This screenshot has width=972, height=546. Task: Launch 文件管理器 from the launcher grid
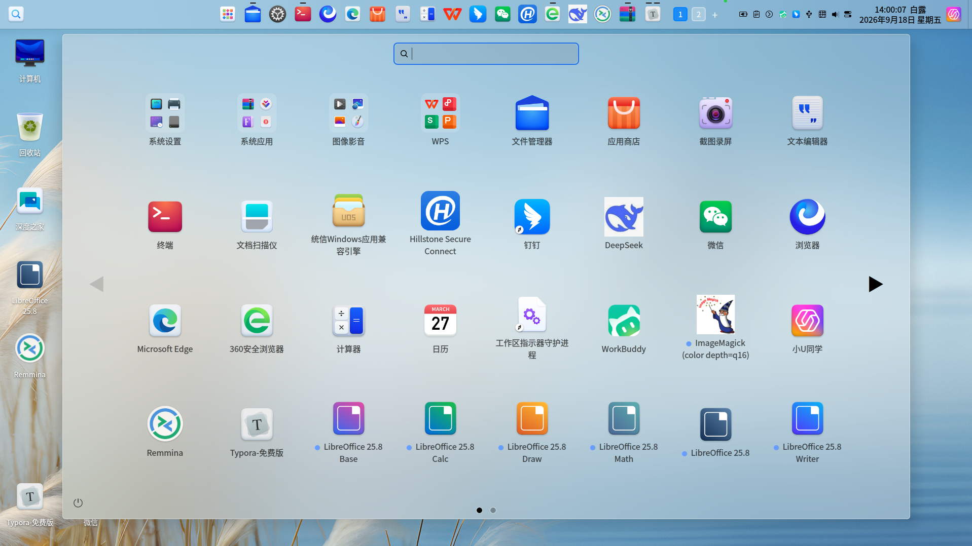coord(532,113)
